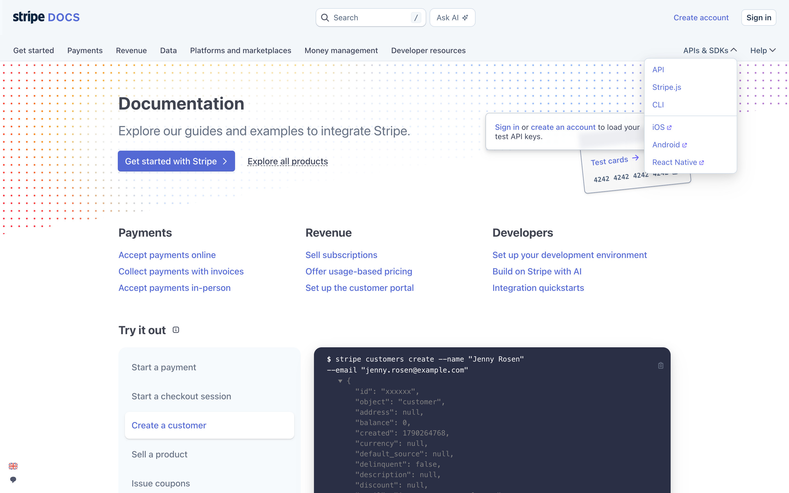Copy the code sample with clipboard icon
Viewport: 789px width, 493px height.
(661, 366)
